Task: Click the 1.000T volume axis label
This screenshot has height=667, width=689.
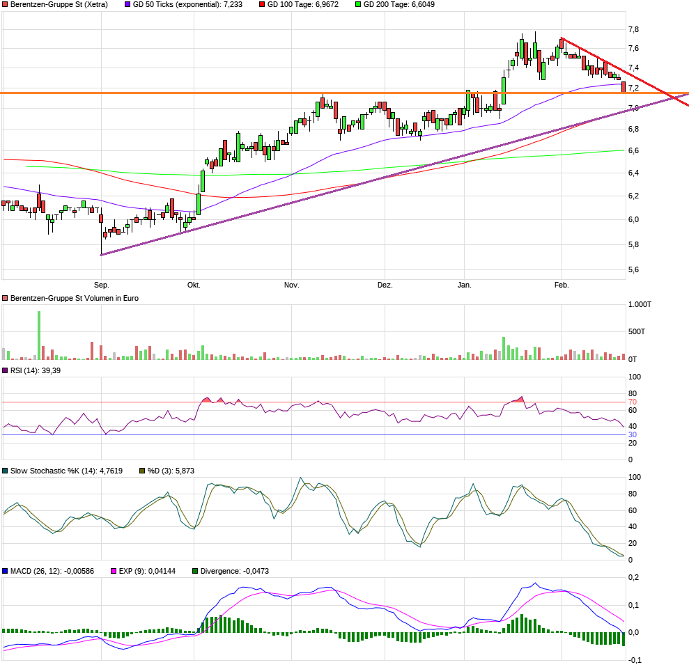Action: click(x=640, y=304)
